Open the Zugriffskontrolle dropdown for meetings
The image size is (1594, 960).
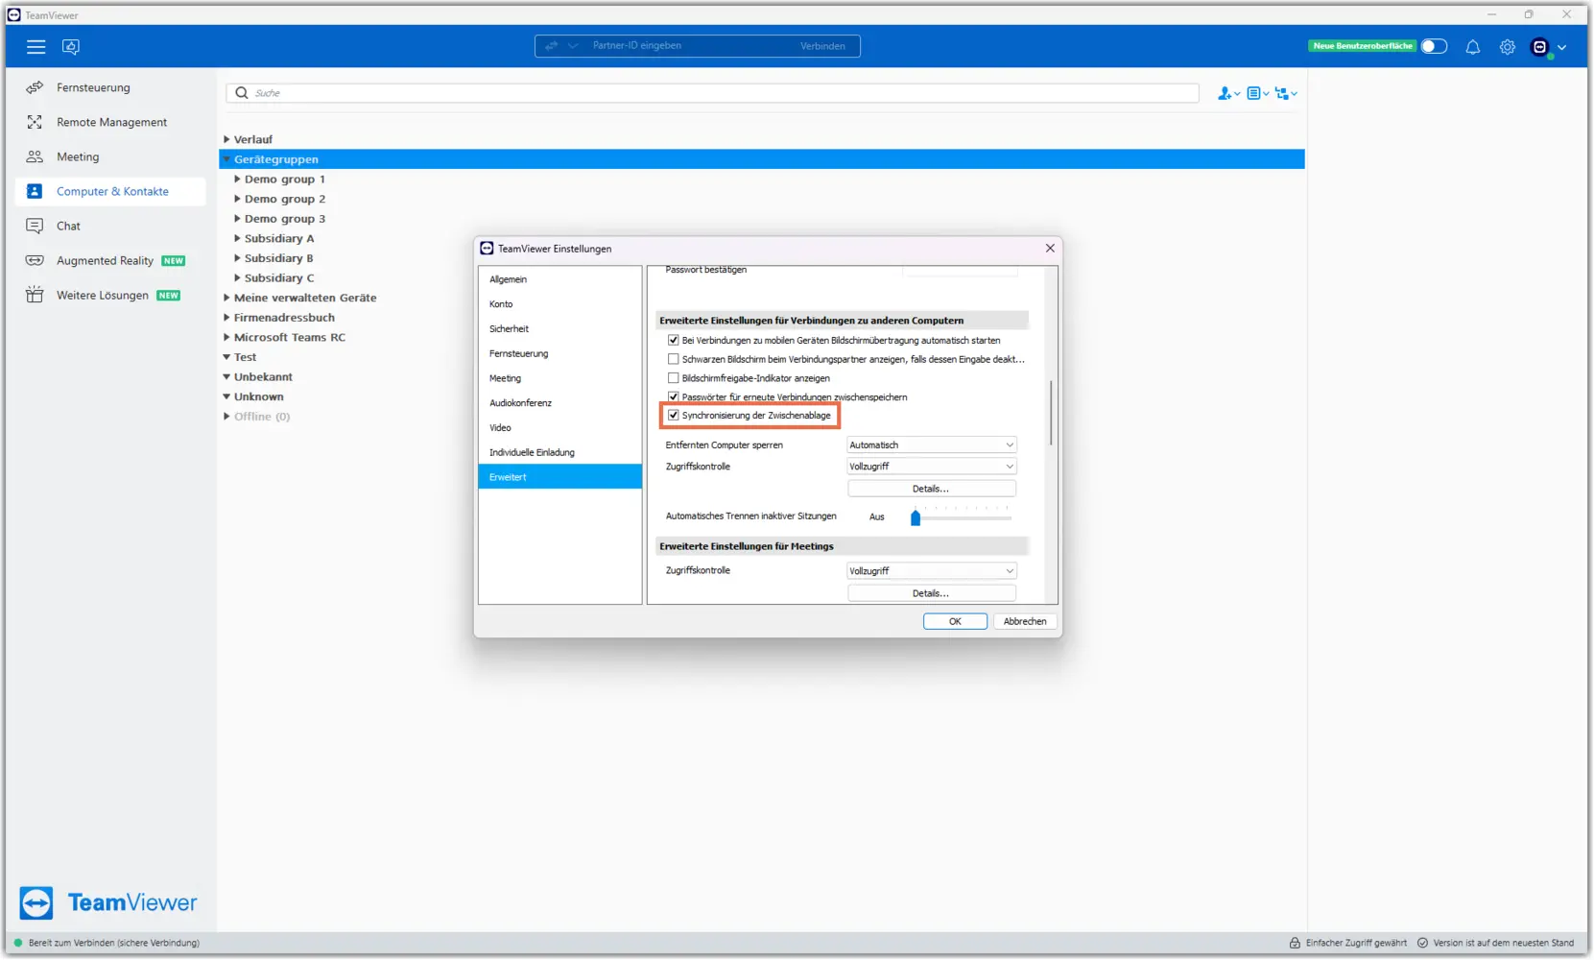[x=931, y=571]
